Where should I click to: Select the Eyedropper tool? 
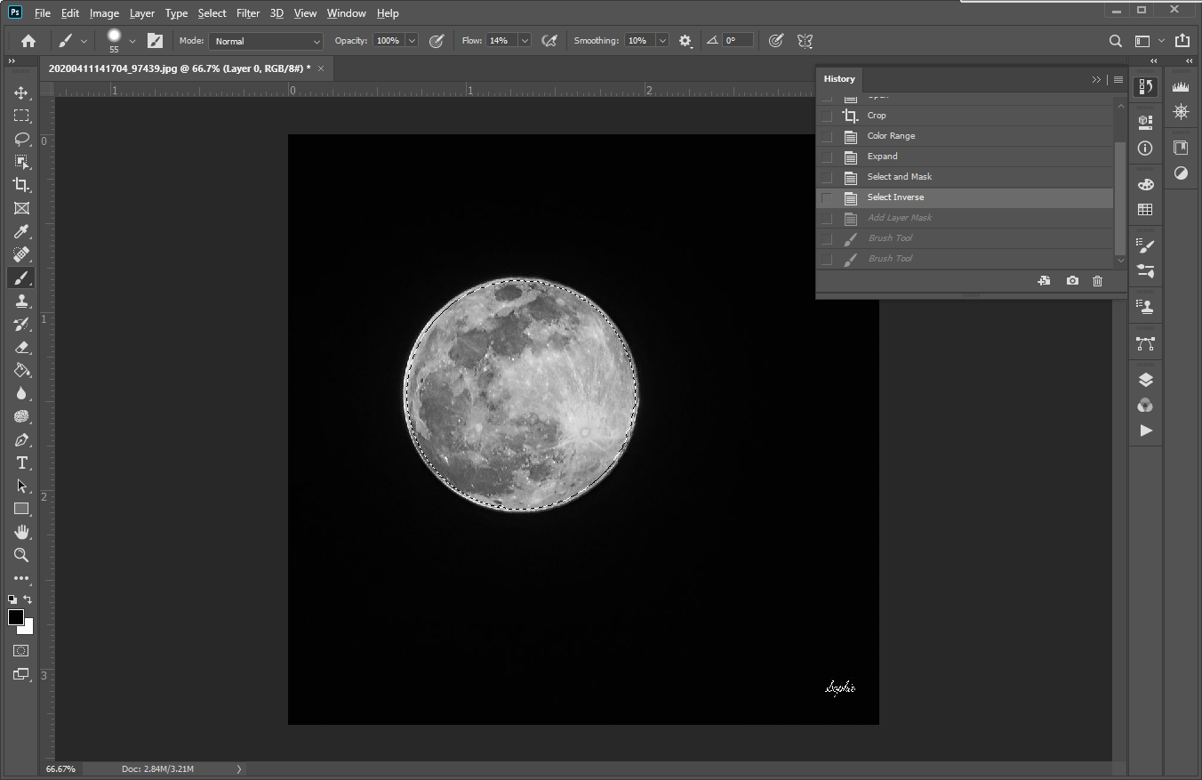[21, 231]
